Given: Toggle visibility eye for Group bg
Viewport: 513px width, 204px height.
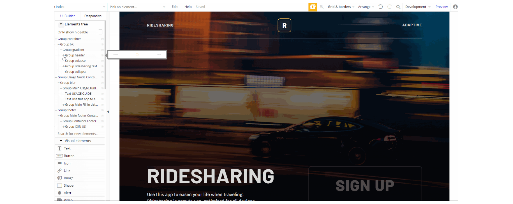Looking at the screenshot, I should click(x=102, y=44).
